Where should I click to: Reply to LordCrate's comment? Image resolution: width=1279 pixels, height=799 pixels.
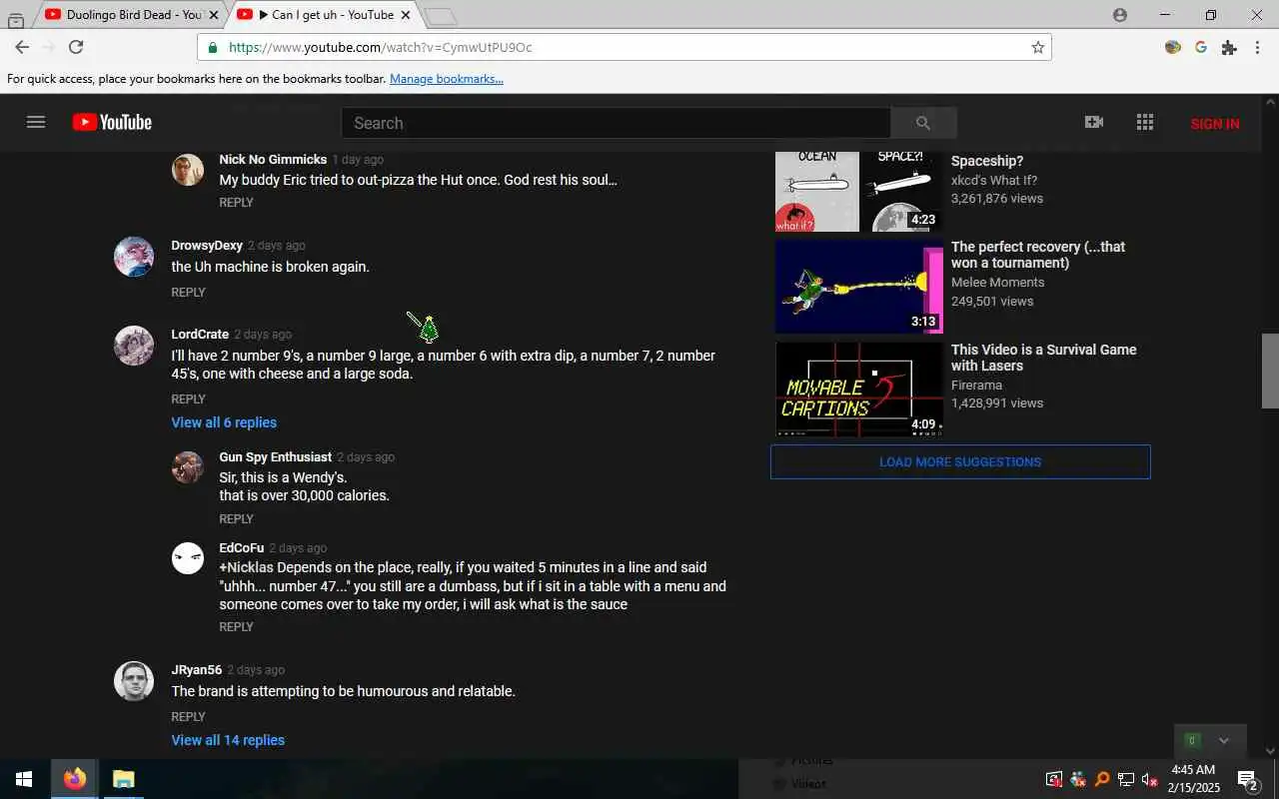(x=188, y=399)
